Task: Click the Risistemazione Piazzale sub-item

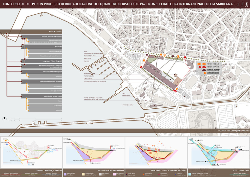Action: pyautogui.click(x=45, y=51)
